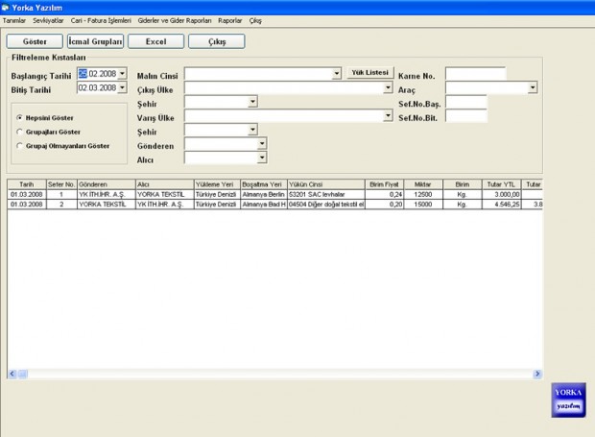This screenshot has width=595, height=437.
Task: Click the Boşaltma Yeri column header
Action: [x=264, y=184]
